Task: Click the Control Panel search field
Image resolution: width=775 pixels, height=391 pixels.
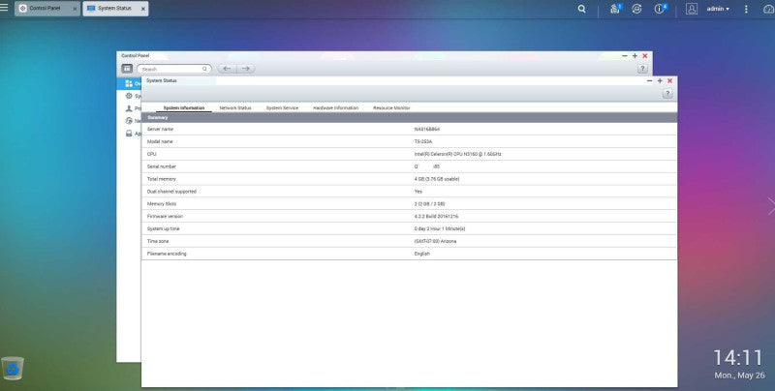Action: [x=174, y=69]
